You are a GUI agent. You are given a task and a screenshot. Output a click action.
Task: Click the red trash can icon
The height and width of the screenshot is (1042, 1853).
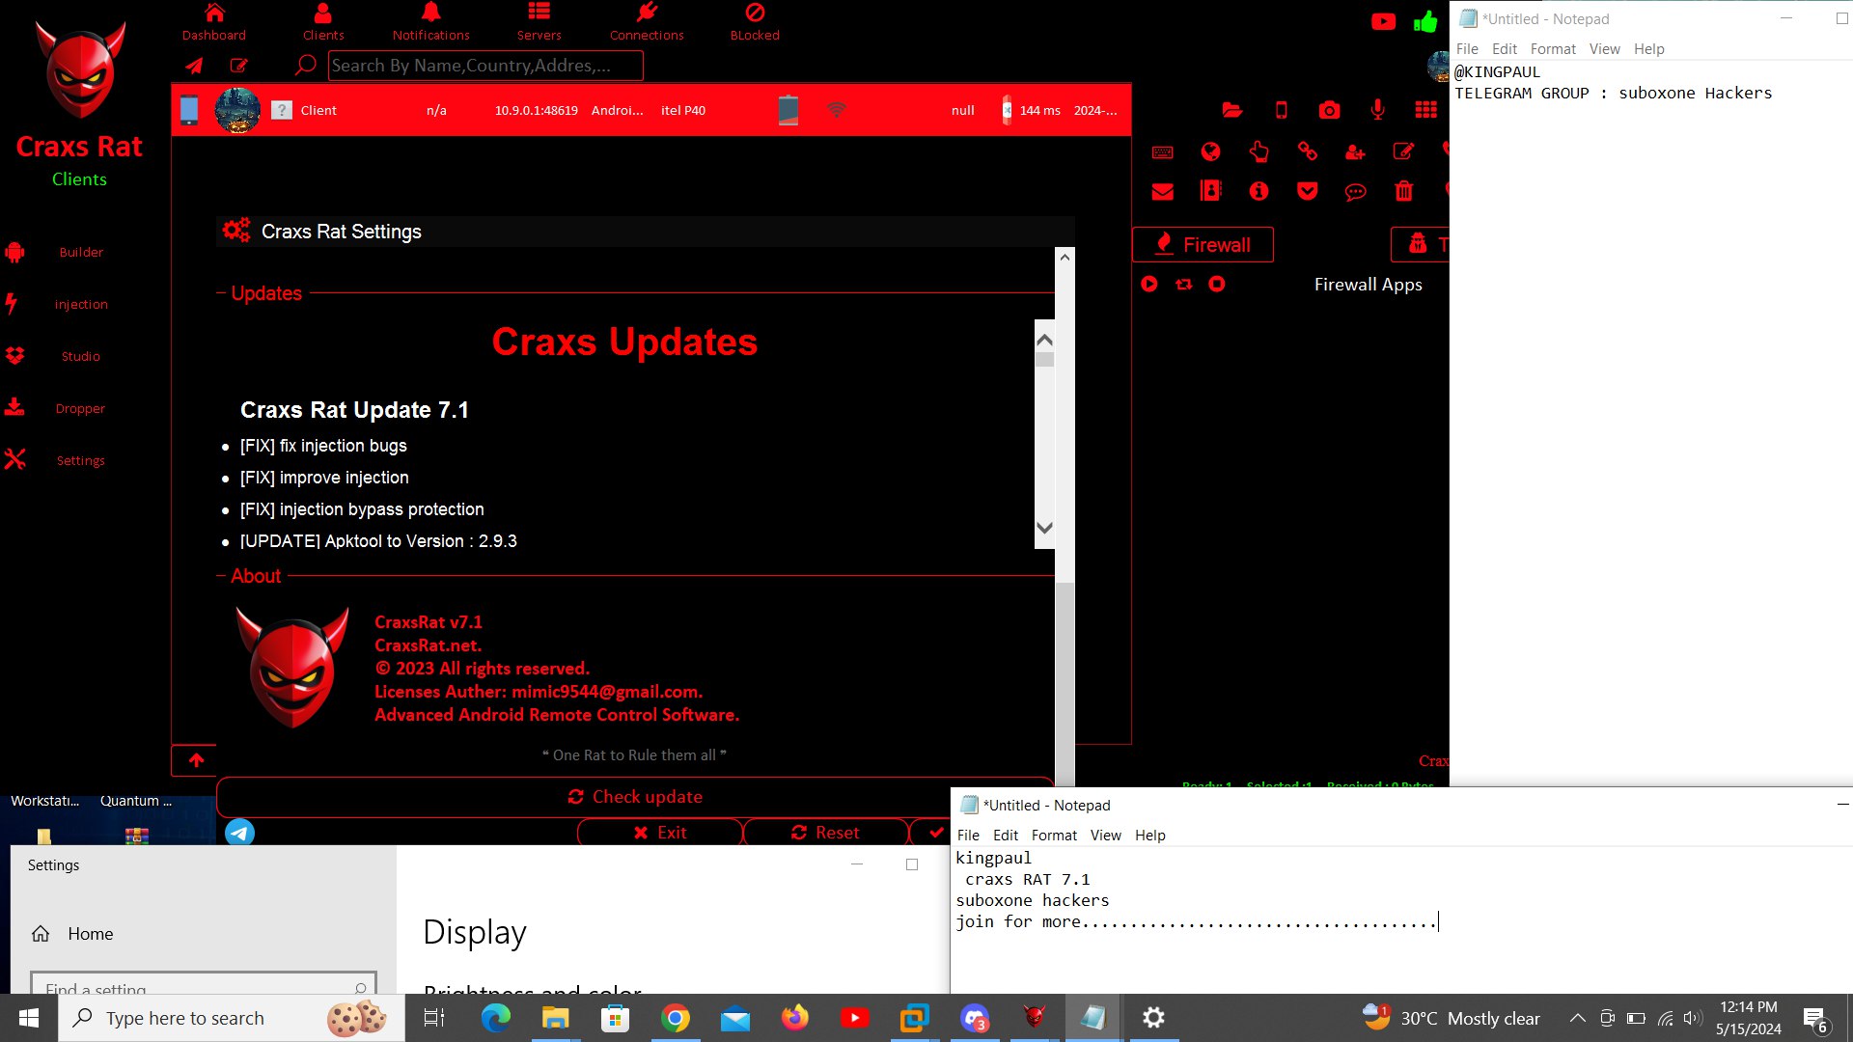click(x=1403, y=191)
